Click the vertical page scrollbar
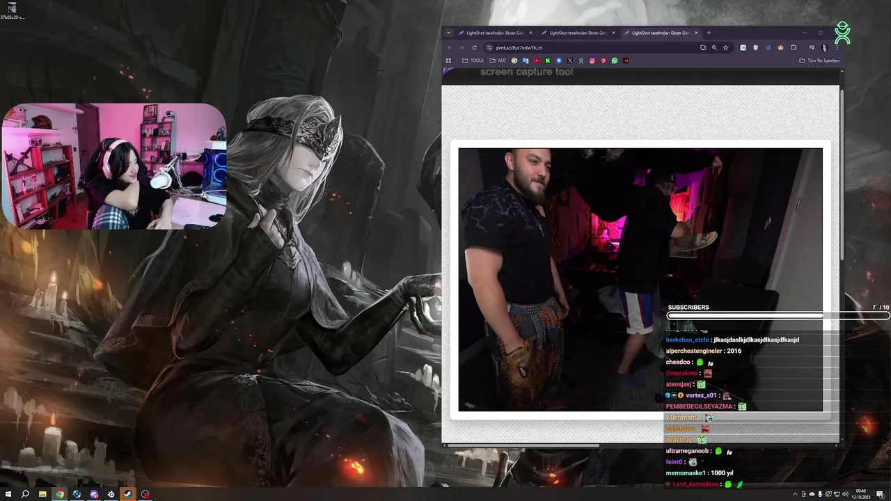891x501 pixels. coord(842,174)
